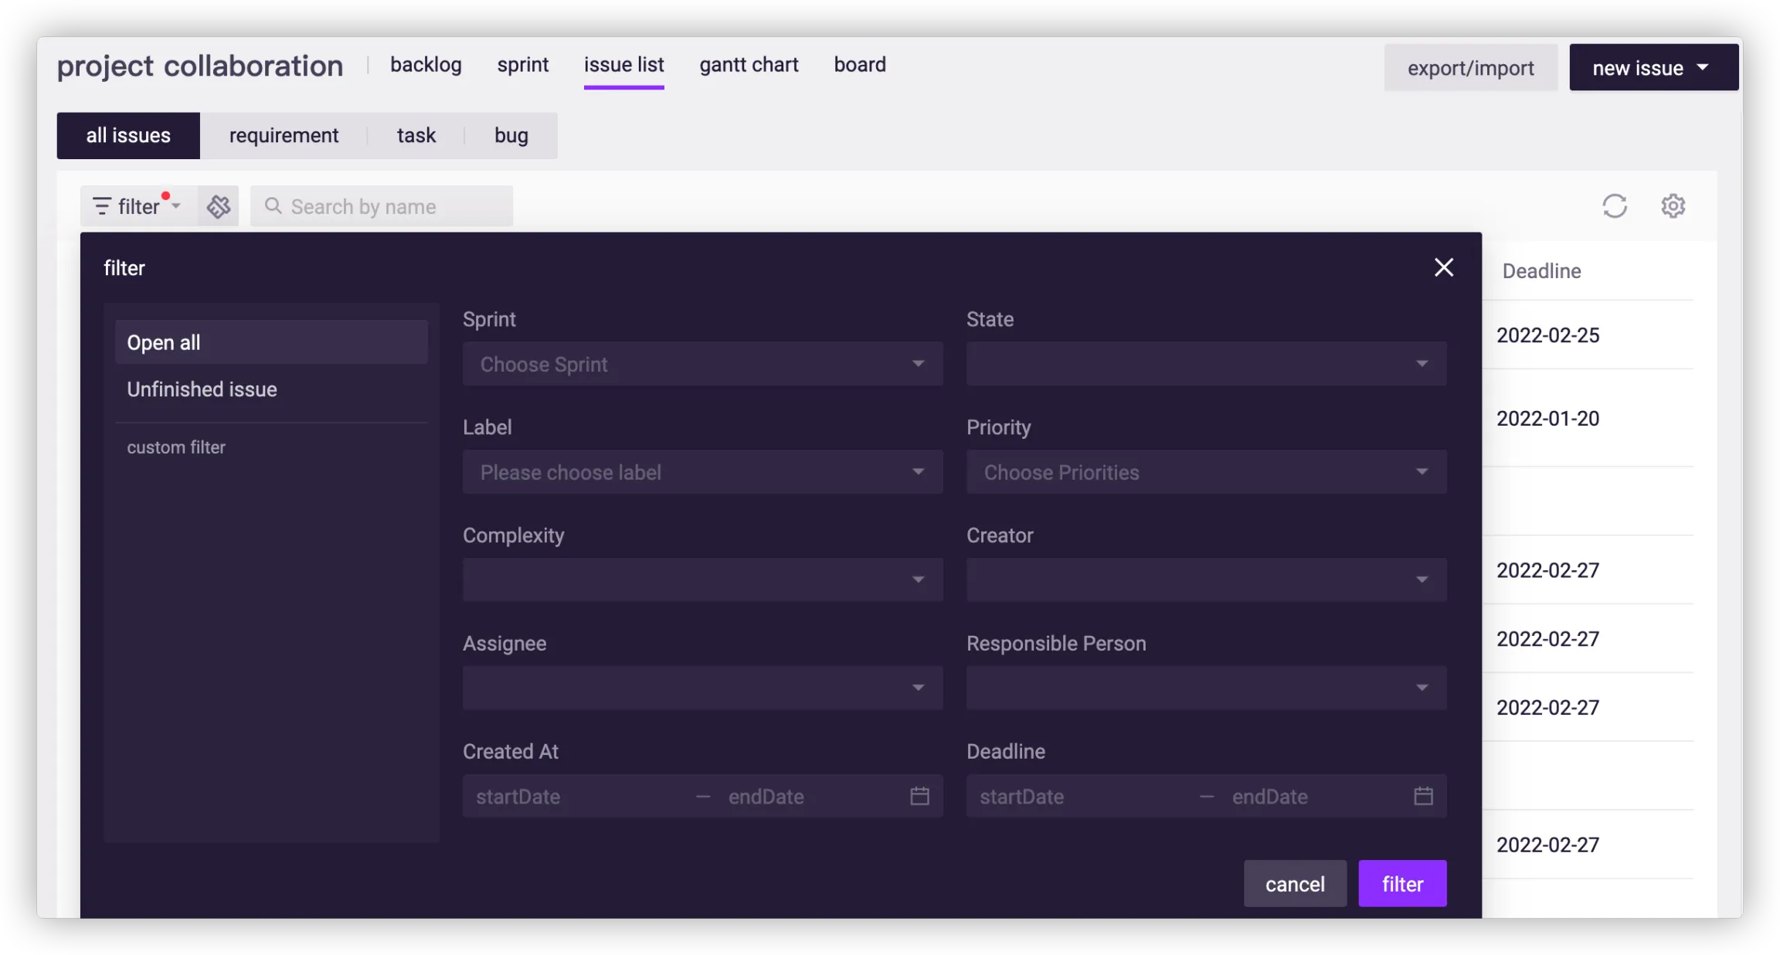The width and height of the screenshot is (1780, 955).
Task: Toggle the filter dropdown button
Action: pos(138,206)
